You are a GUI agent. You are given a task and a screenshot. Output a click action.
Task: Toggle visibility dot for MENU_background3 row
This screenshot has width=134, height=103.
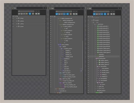click(x=51, y=18)
